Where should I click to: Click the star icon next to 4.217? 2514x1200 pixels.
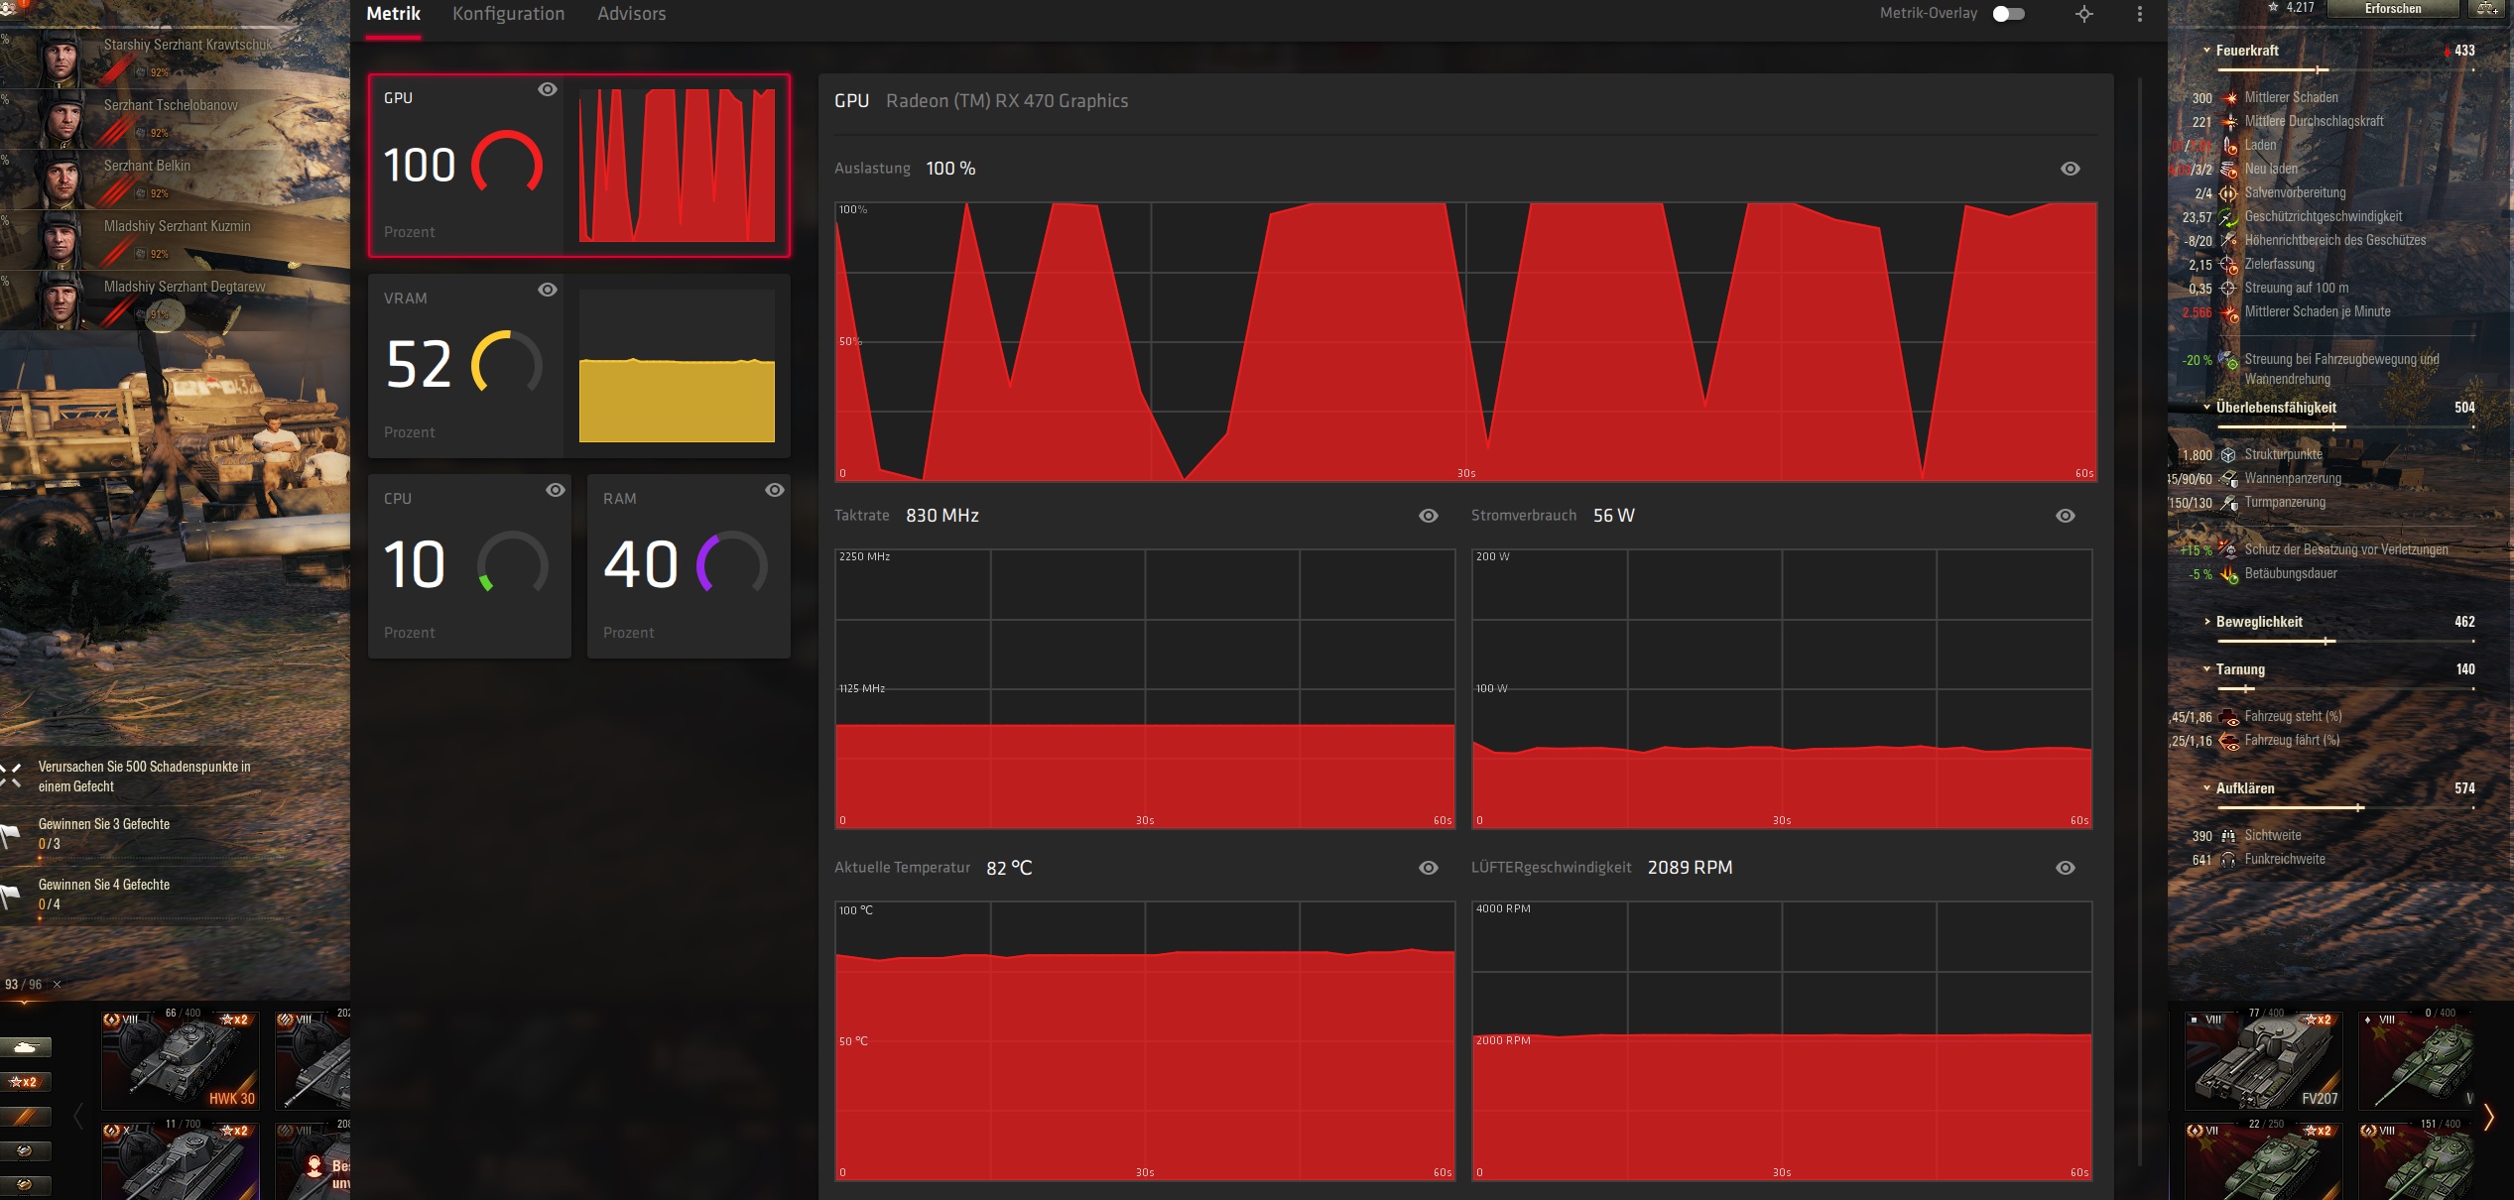tap(2272, 7)
